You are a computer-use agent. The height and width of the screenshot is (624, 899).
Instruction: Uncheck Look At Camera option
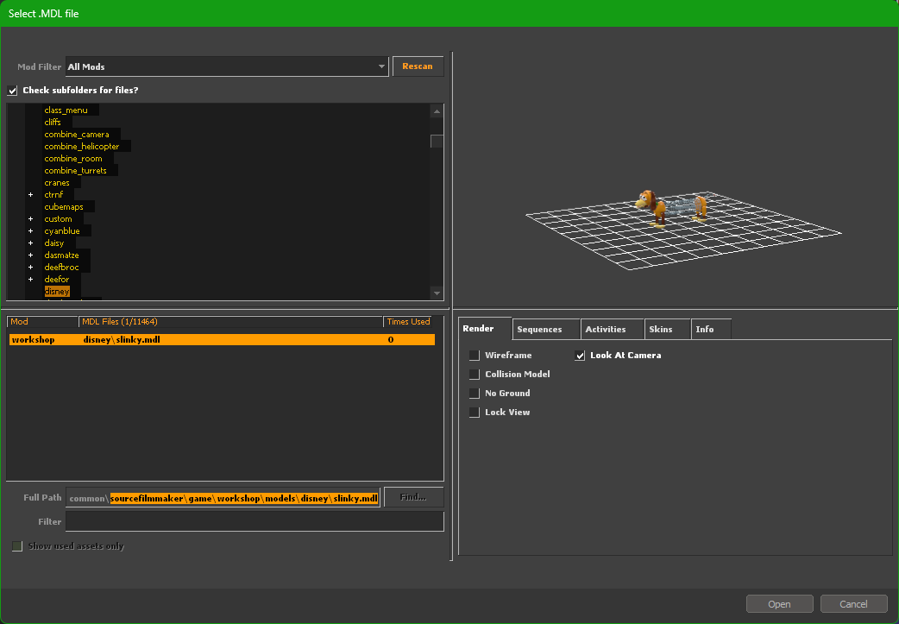[x=580, y=356]
